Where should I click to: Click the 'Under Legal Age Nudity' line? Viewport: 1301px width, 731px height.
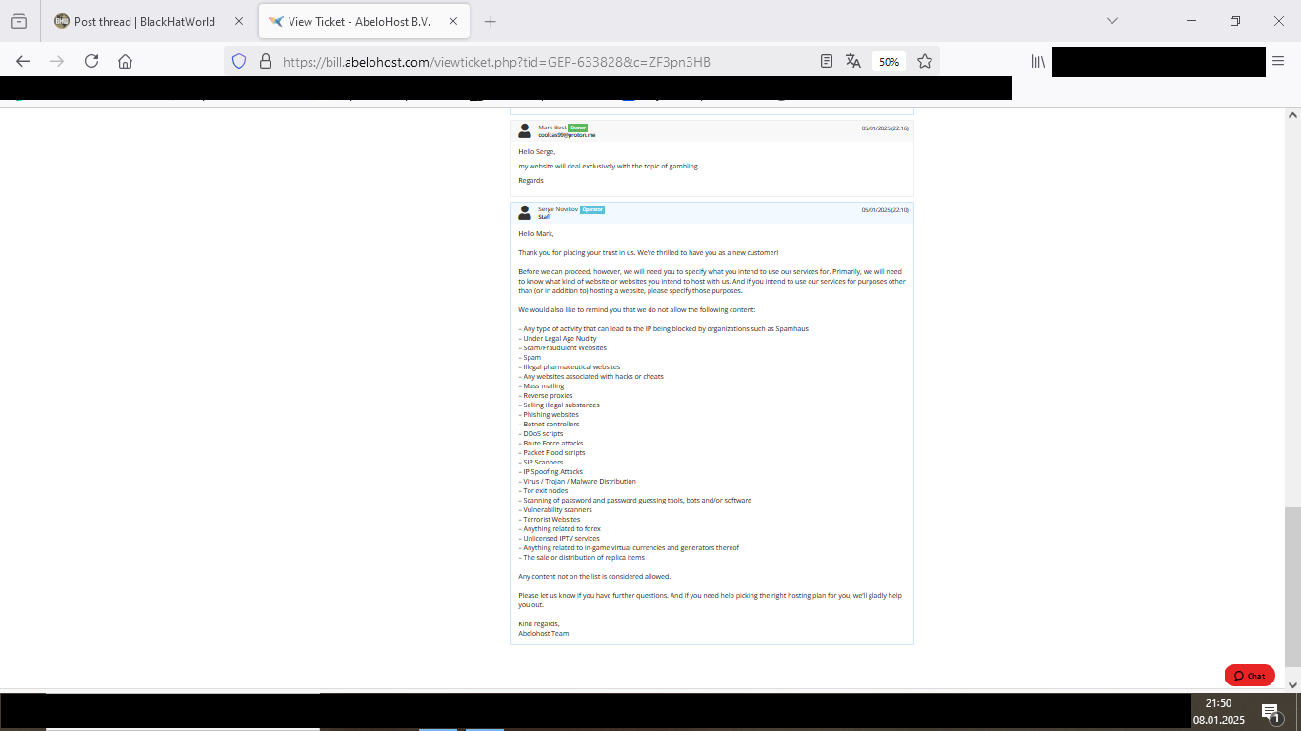click(557, 339)
